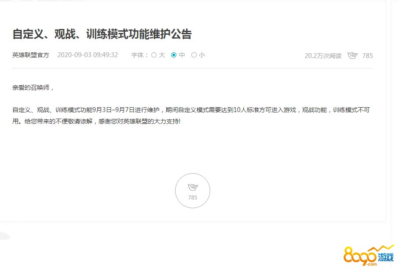
Task: Click the 785 like count in the header
Action: (x=367, y=56)
